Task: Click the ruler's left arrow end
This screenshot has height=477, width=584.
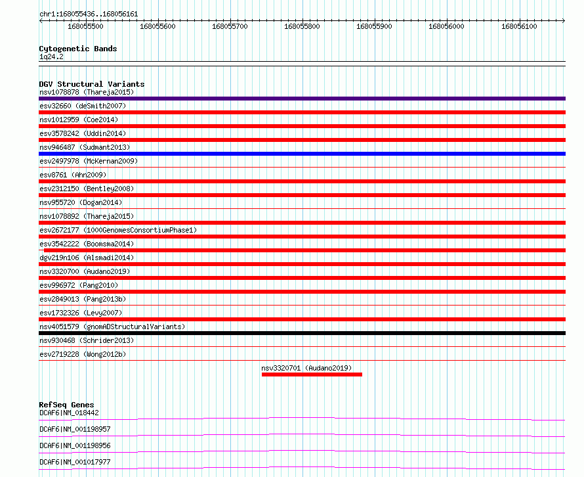Action: coord(41,20)
